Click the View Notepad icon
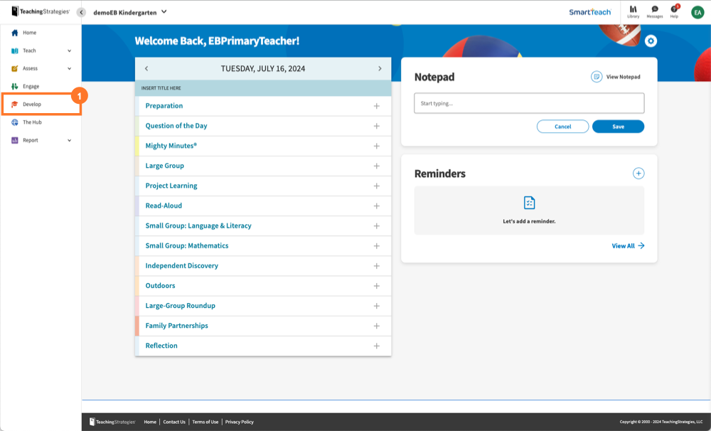 point(597,77)
